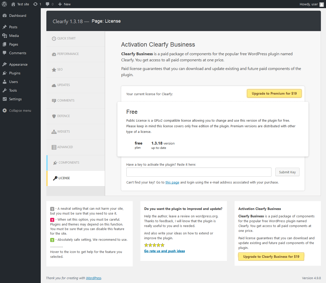The height and width of the screenshot is (283, 326).
Task: Click the Collapse menu arrow icon
Action: tap(5, 110)
